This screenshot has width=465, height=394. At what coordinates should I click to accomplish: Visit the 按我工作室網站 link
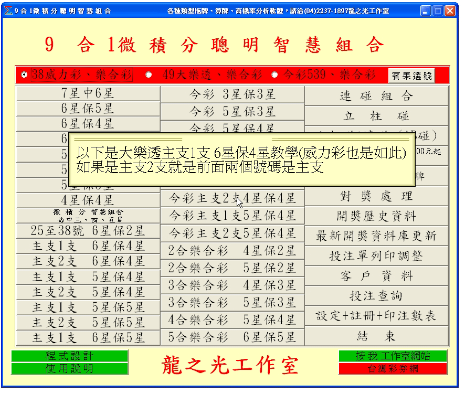point(393,356)
